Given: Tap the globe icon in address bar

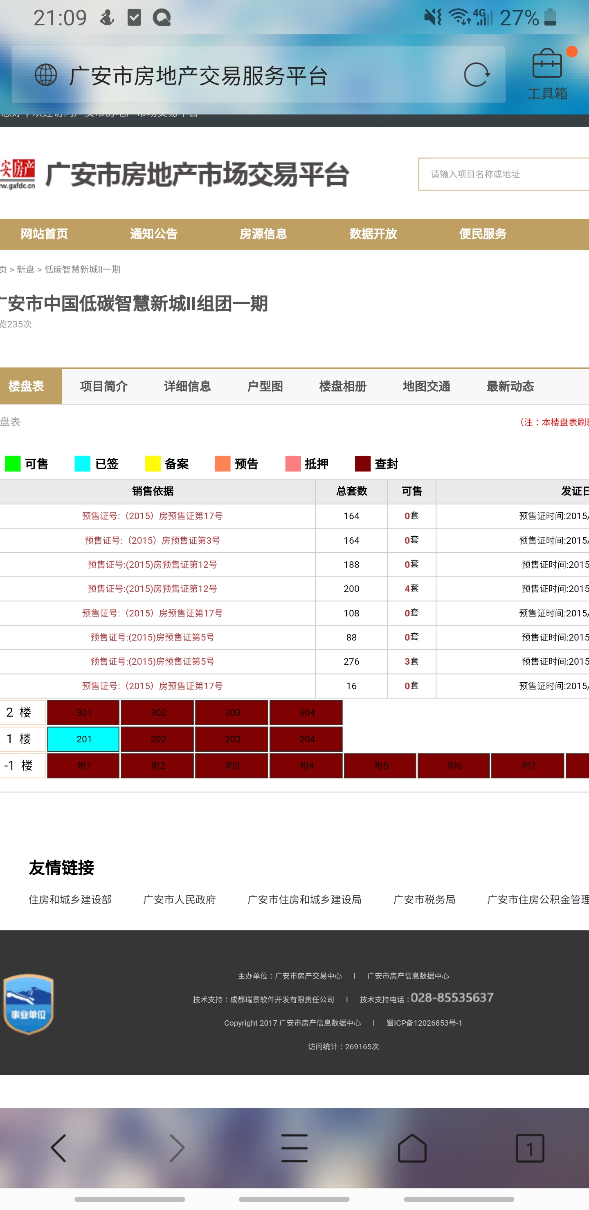Looking at the screenshot, I should (x=46, y=75).
